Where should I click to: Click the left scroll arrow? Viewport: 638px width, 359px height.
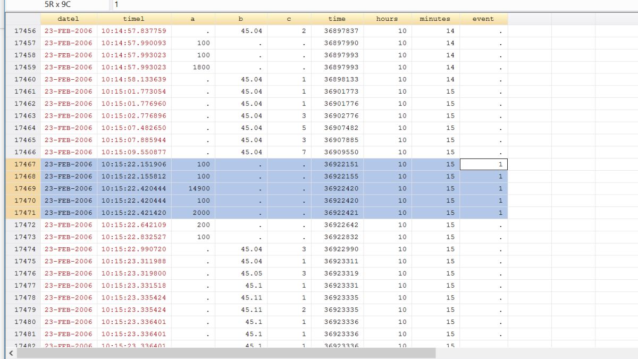[x=11, y=354]
